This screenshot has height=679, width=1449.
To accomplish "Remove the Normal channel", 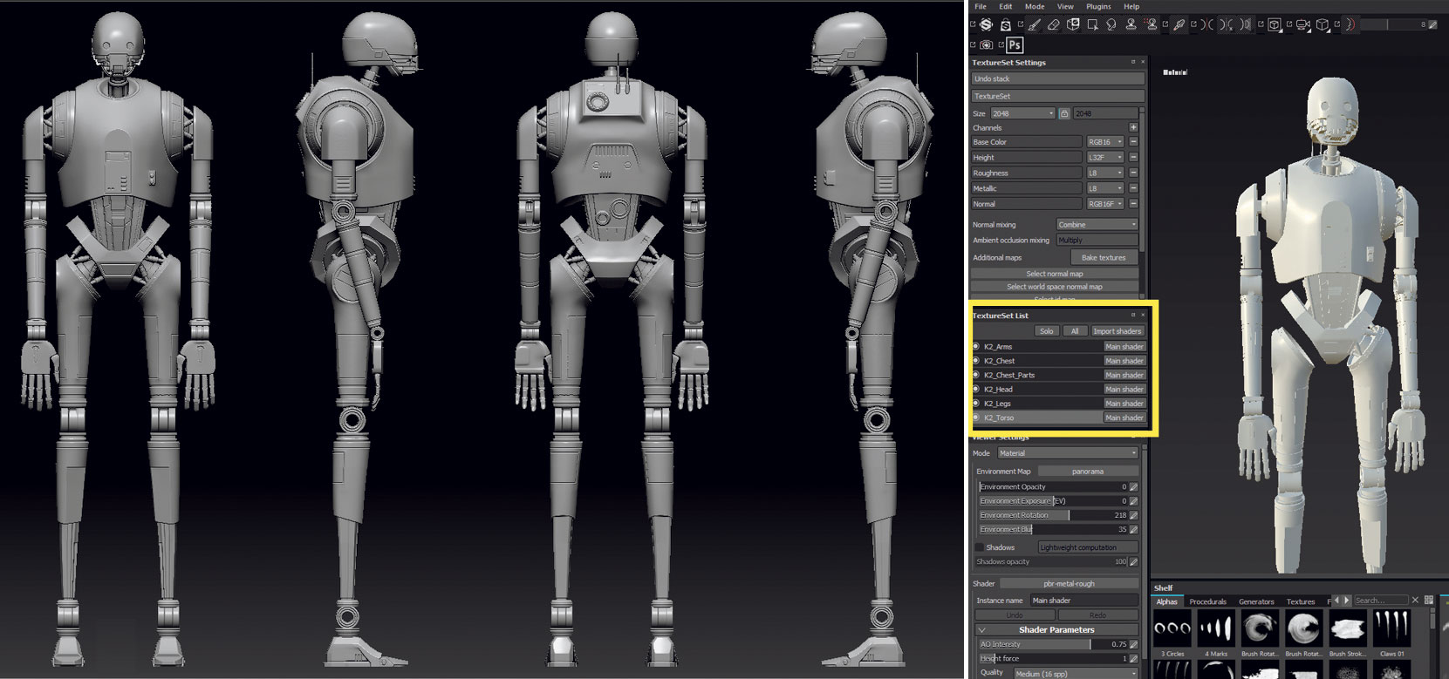I will tap(1133, 203).
